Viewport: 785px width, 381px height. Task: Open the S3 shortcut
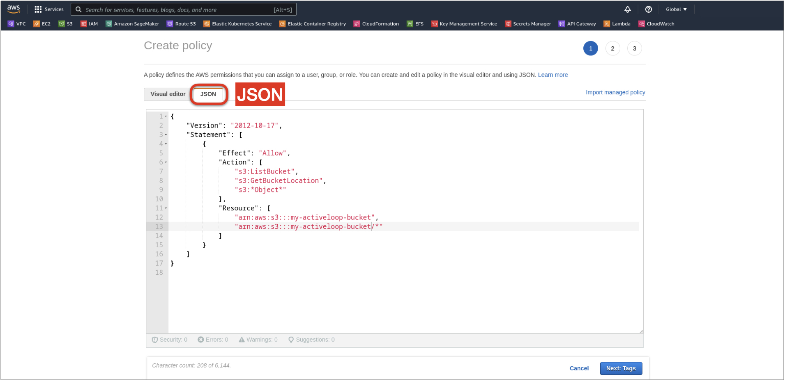(66, 24)
